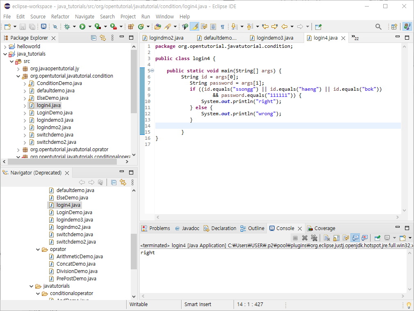The width and height of the screenshot is (414, 311).
Task: Open Package Explorer view menu
Action: (x=112, y=38)
